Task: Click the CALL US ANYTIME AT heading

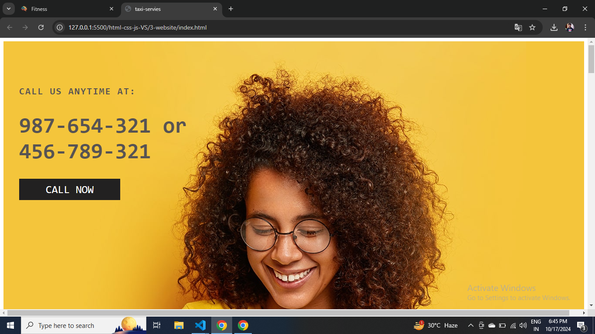Action: click(77, 92)
